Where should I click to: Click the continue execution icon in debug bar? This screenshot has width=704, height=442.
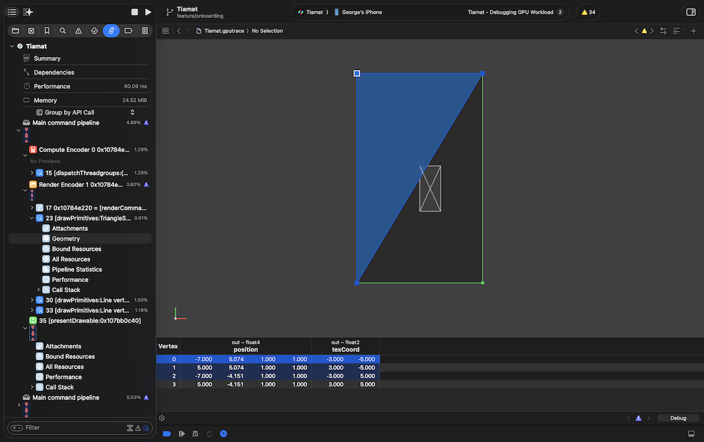tap(181, 434)
